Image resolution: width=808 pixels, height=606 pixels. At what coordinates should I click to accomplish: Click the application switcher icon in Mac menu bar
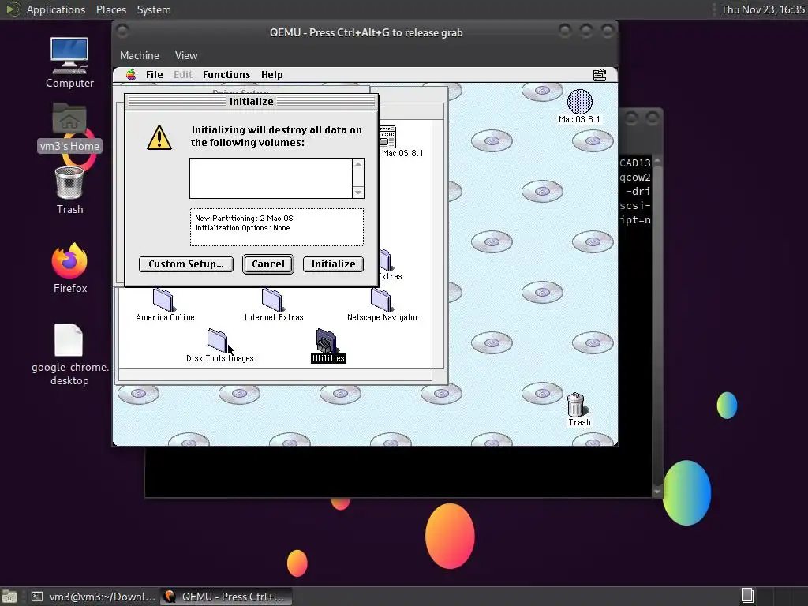[600, 75]
